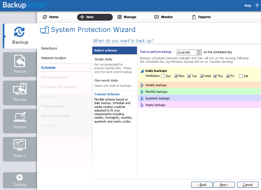Image resolution: width=261 pixels, height=190 pixels.
Task: Open the Hyper-V section icon
Action: [x=20, y=145]
